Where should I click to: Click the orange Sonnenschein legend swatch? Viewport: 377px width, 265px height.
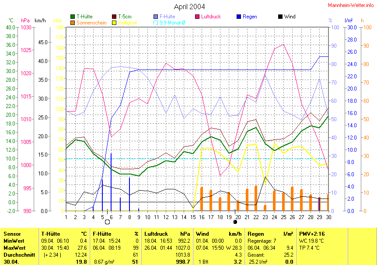[x=73, y=22]
